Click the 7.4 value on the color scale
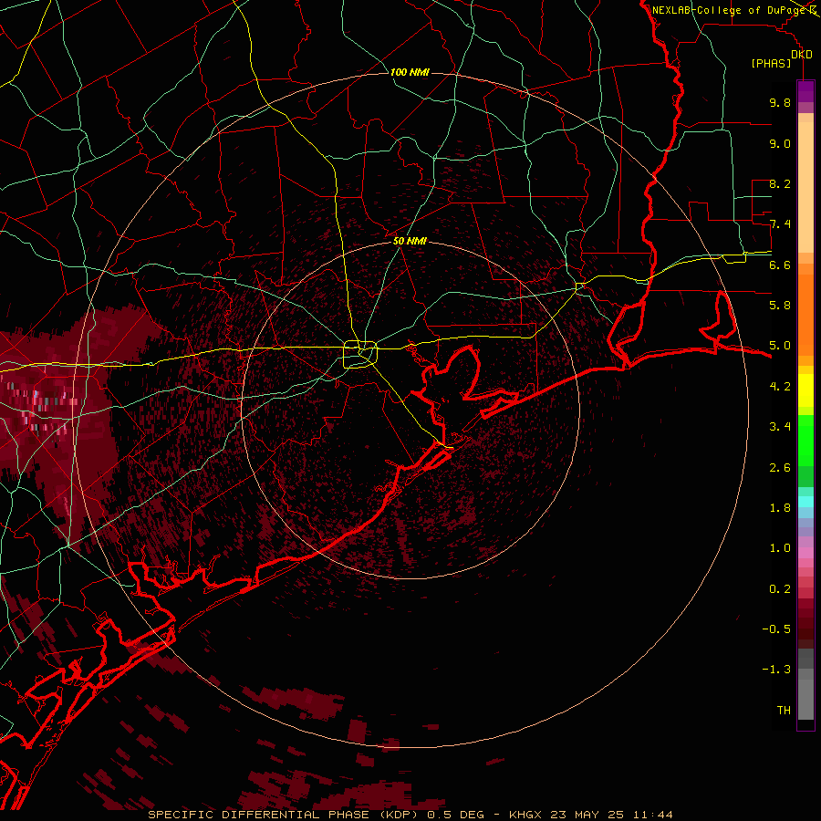821x821 pixels. click(780, 224)
